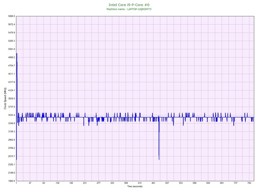Click the x-axis tick label 691
This screenshot has height=193, width=258.
pos(222,183)
